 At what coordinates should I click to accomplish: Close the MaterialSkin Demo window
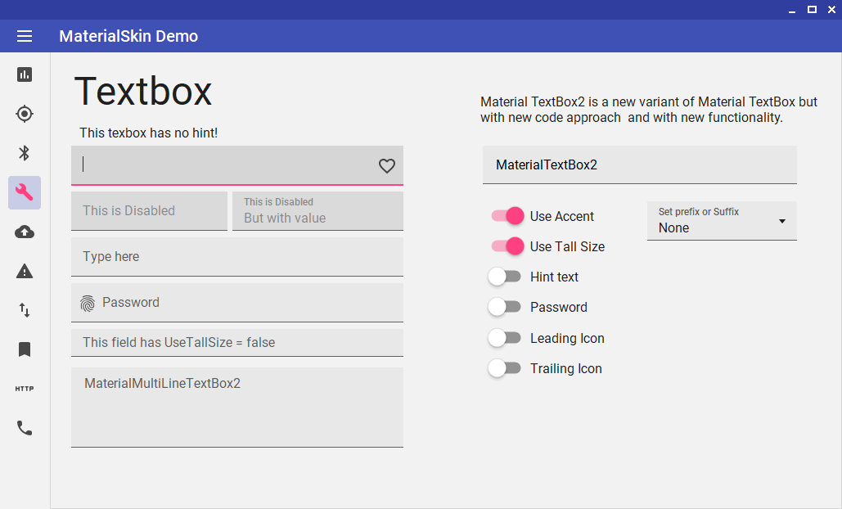point(832,10)
